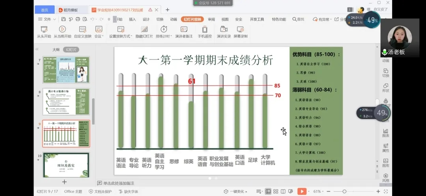Start slideshow from current slide (从当前开始)
This screenshot has width=426, height=196.
62,30
